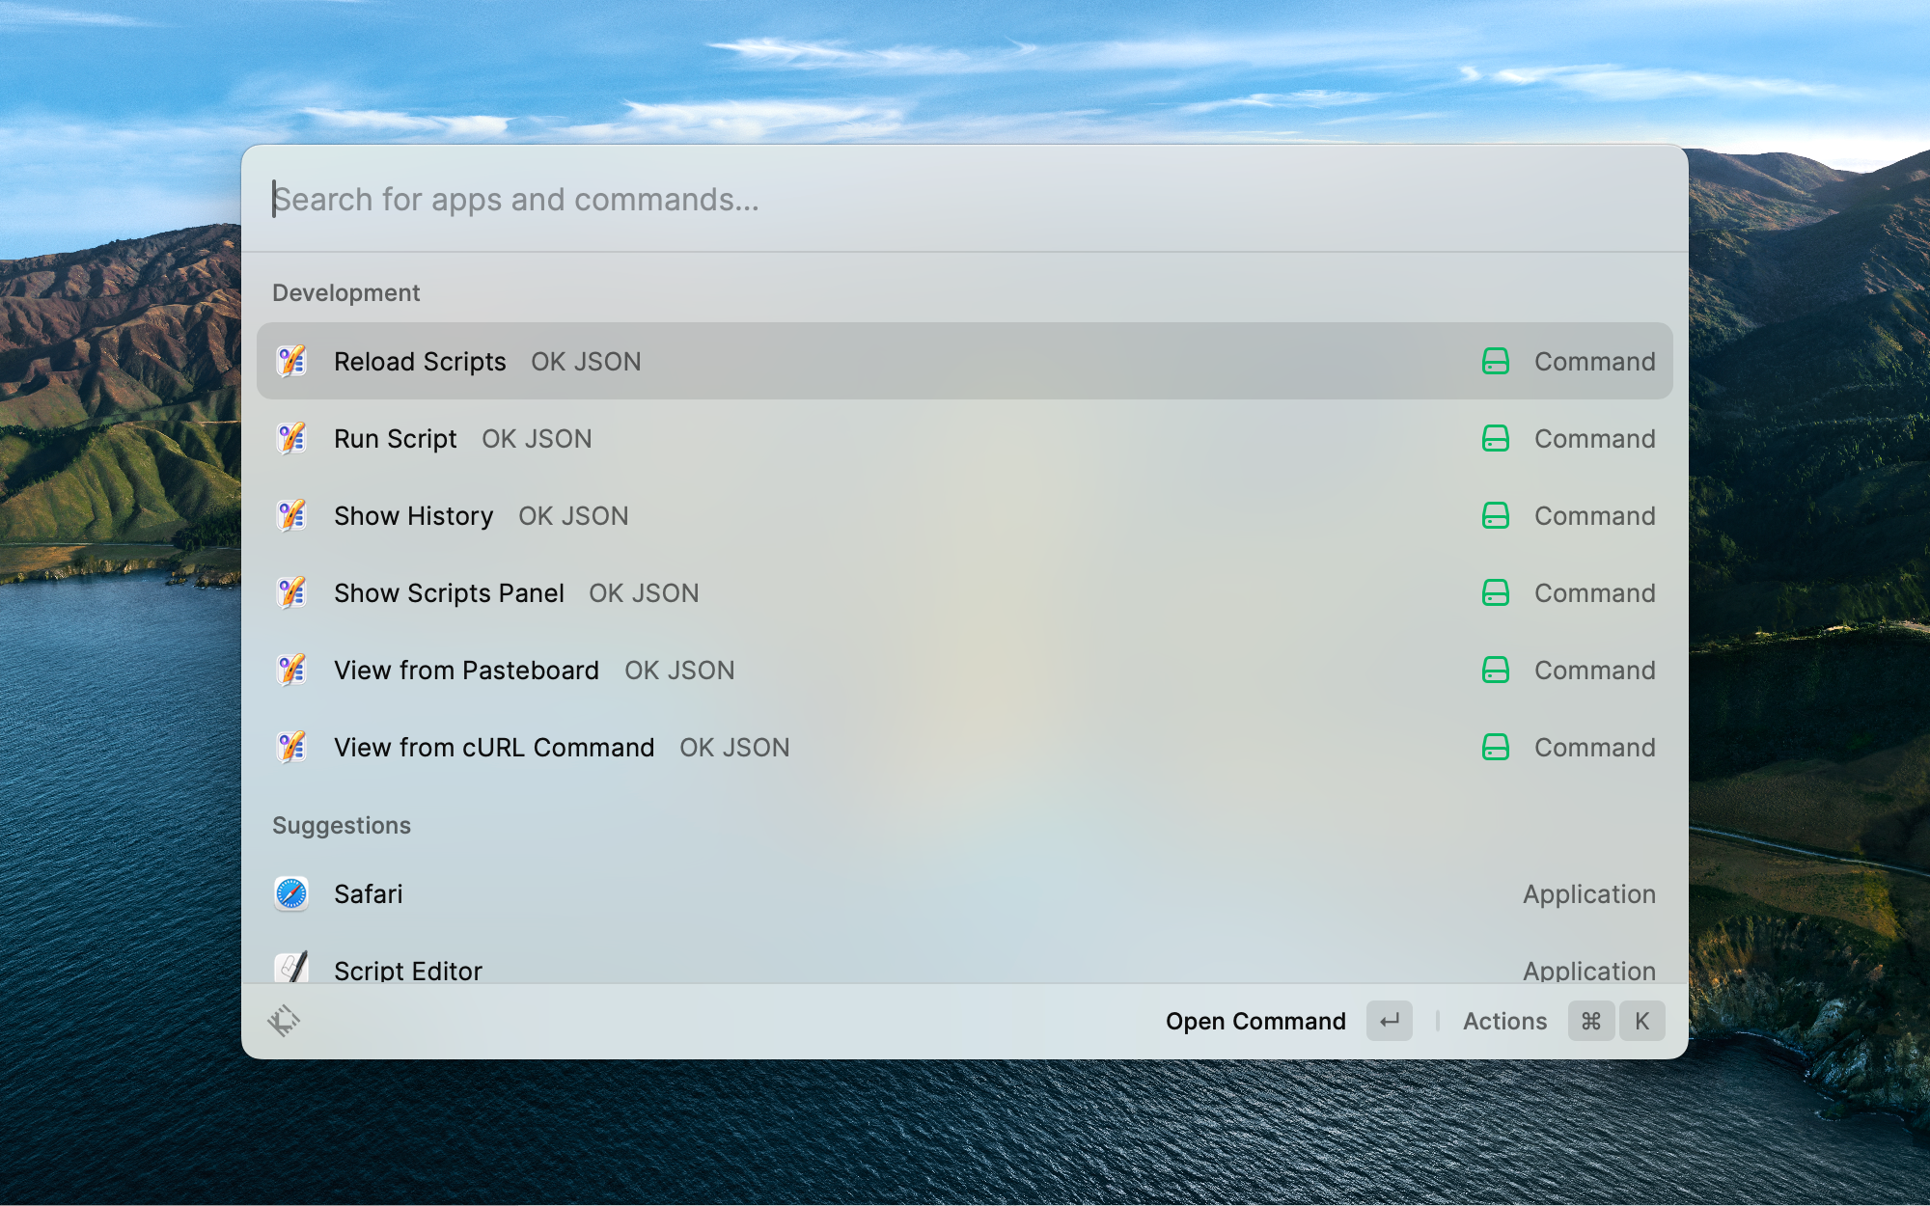Pick View from cURL Command entry
Image resolution: width=1930 pixels, height=1206 pixels.
[x=494, y=747]
